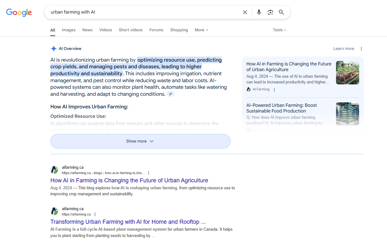Click highlighted text 'optimizing resource use, predicting'
This screenshot has height=249, width=387.
pyautogui.click(x=180, y=60)
